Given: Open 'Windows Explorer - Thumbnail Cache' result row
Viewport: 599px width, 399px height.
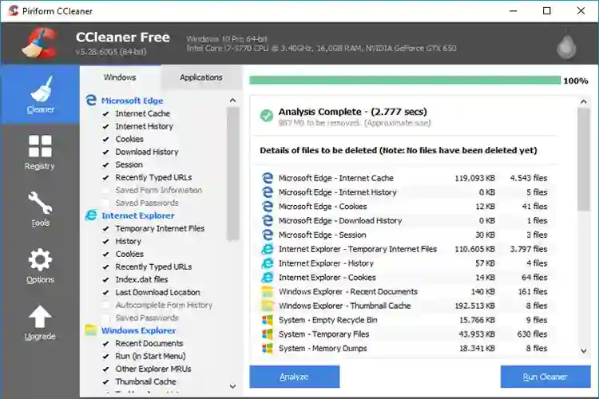Looking at the screenshot, I should coord(405,306).
